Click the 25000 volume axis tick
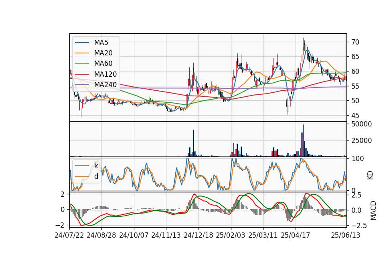The height and width of the screenshot is (277, 385). point(361,141)
